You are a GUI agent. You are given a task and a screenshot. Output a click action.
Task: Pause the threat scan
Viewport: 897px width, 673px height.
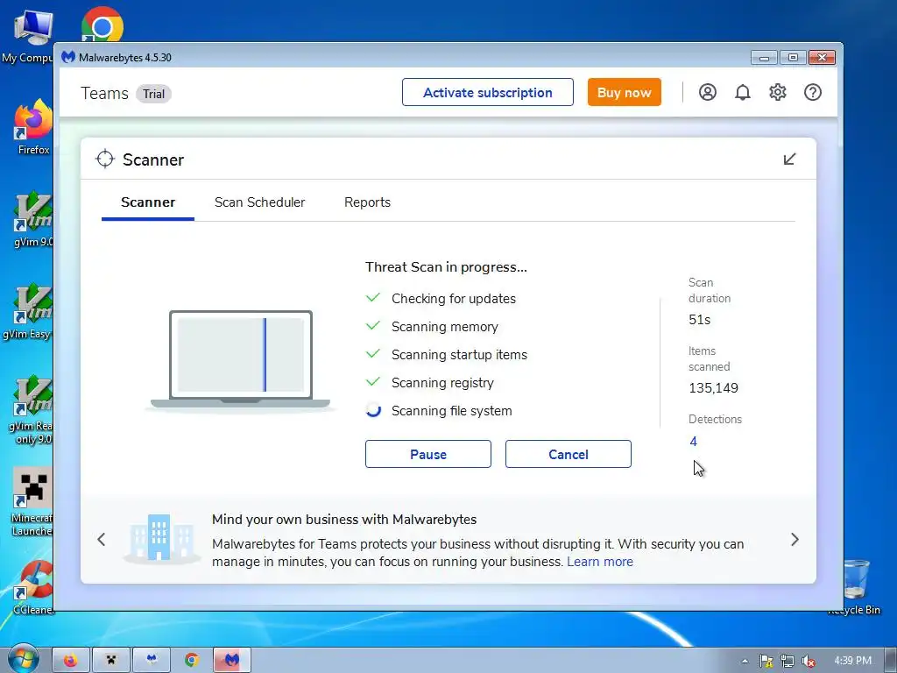[x=428, y=454]
